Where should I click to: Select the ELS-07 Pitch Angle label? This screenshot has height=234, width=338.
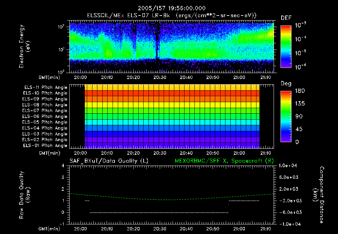click(45, 110)
